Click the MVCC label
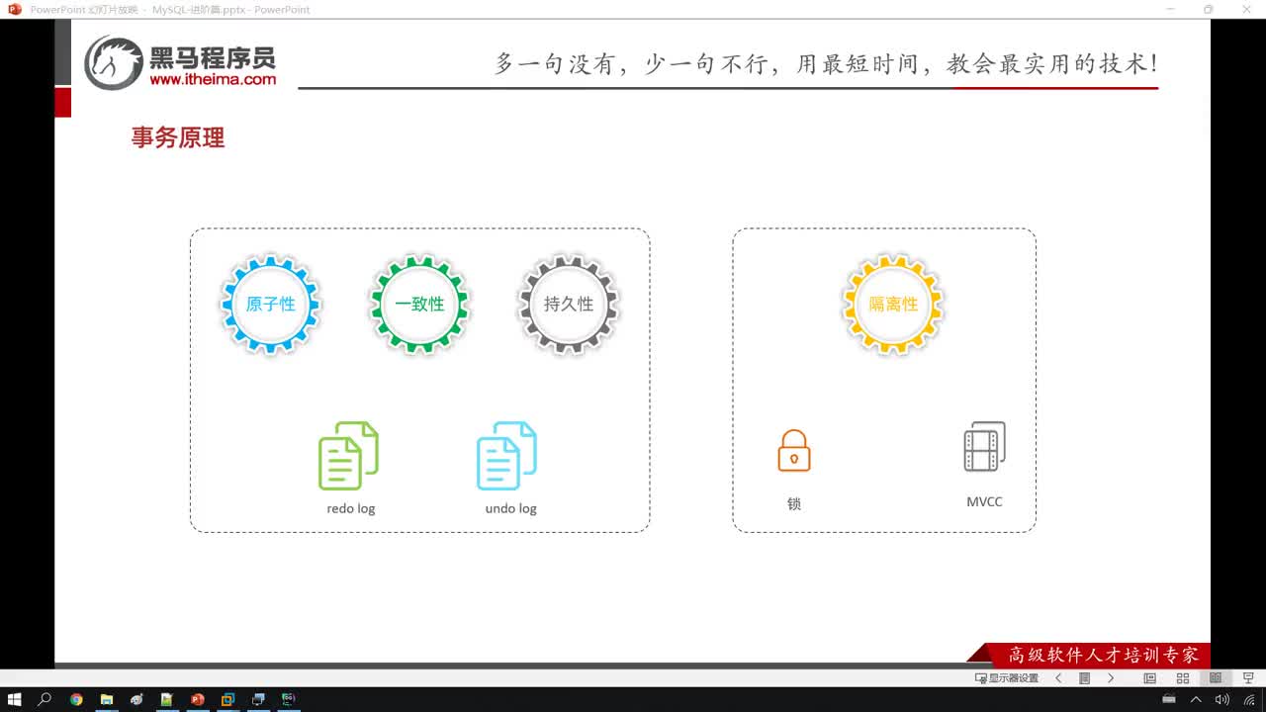Screen dimensions: 1266x712 (x=984, y=501)
